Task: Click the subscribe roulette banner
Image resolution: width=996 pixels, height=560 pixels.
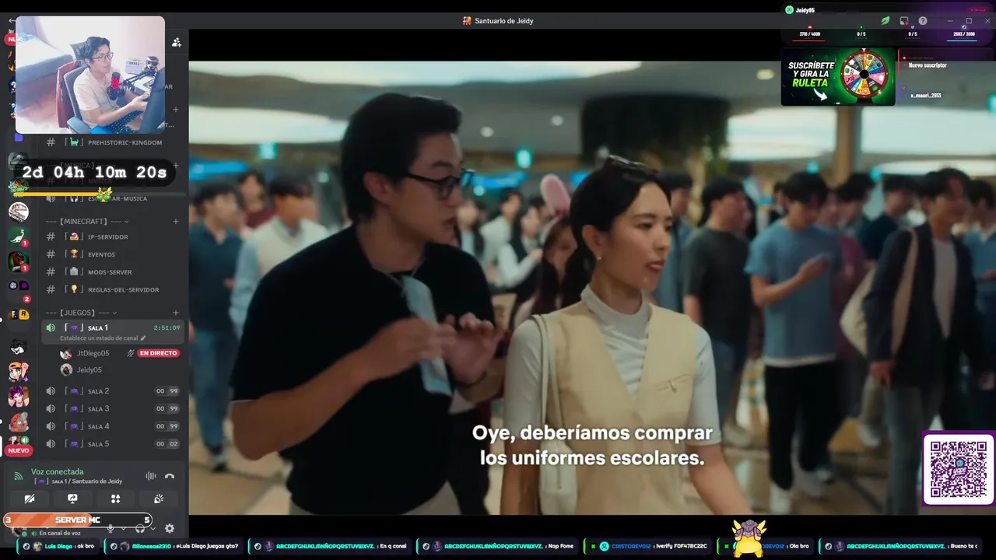Action: [x=838, y=77]
